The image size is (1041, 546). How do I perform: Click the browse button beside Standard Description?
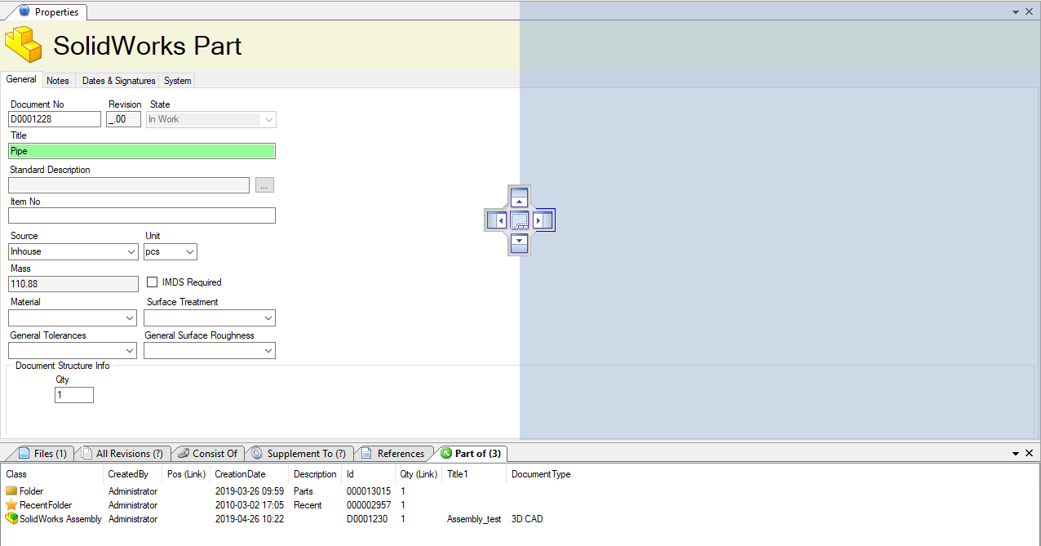(x=264, y=185)
